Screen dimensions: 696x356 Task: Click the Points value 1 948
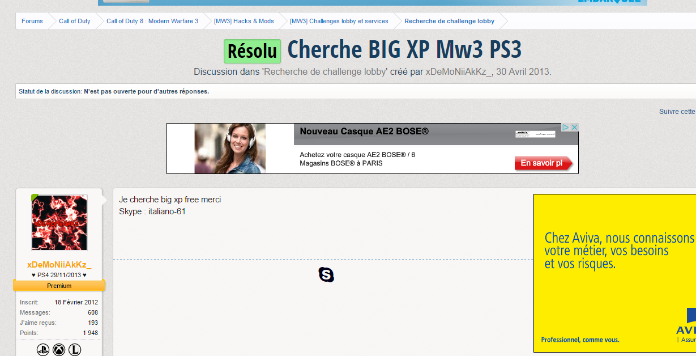click(x=91, y=333)
